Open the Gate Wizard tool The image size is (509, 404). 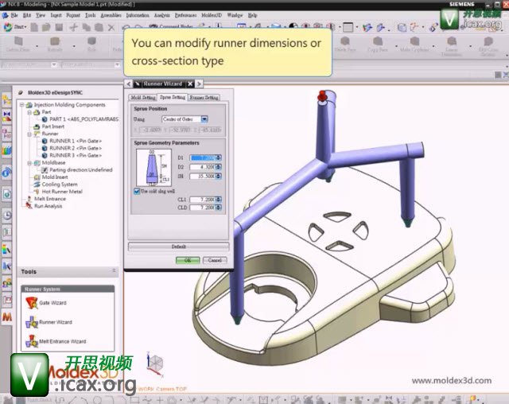tap(46, 303)
